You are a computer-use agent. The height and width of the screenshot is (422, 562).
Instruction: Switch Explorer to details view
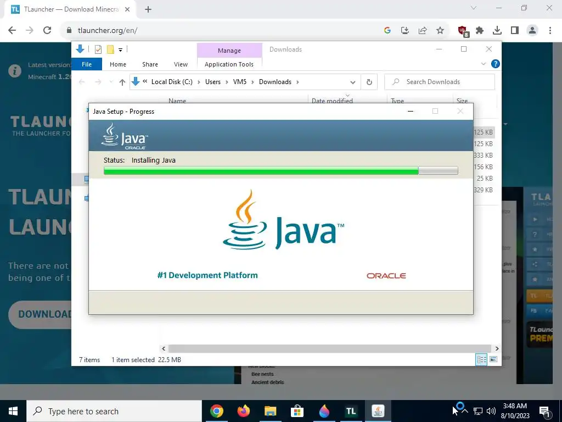coord(481,359)
